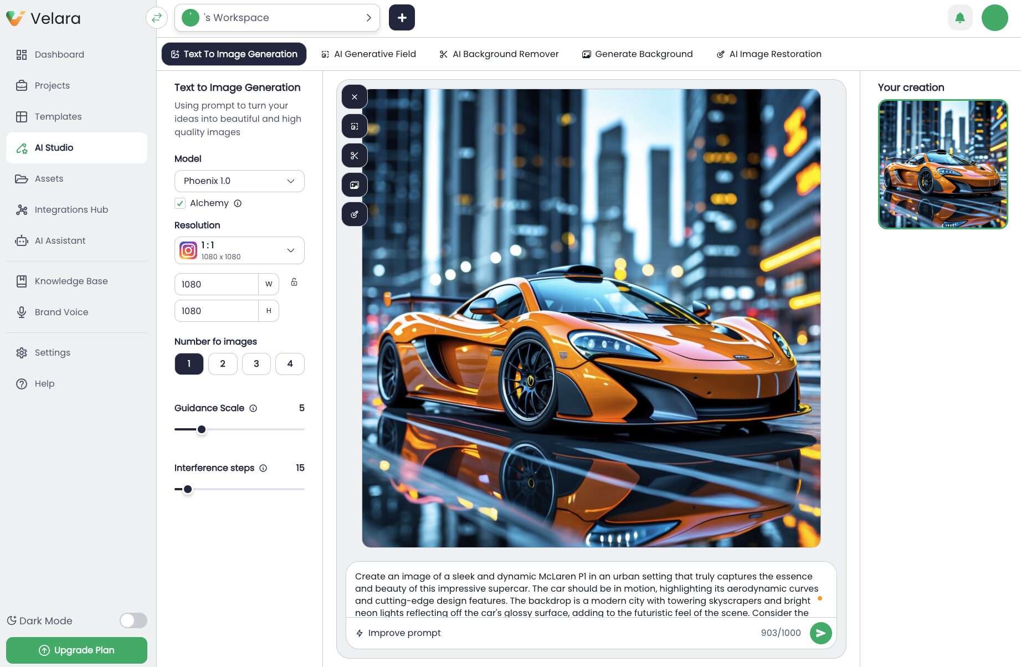The width and height of the screenshot is (1021, 667).
Task: Click the generate background icon on image toolbar
Action: [x=355, y=185]
